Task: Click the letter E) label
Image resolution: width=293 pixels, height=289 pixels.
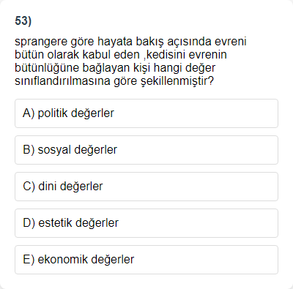Action: (x=29, y=260)
